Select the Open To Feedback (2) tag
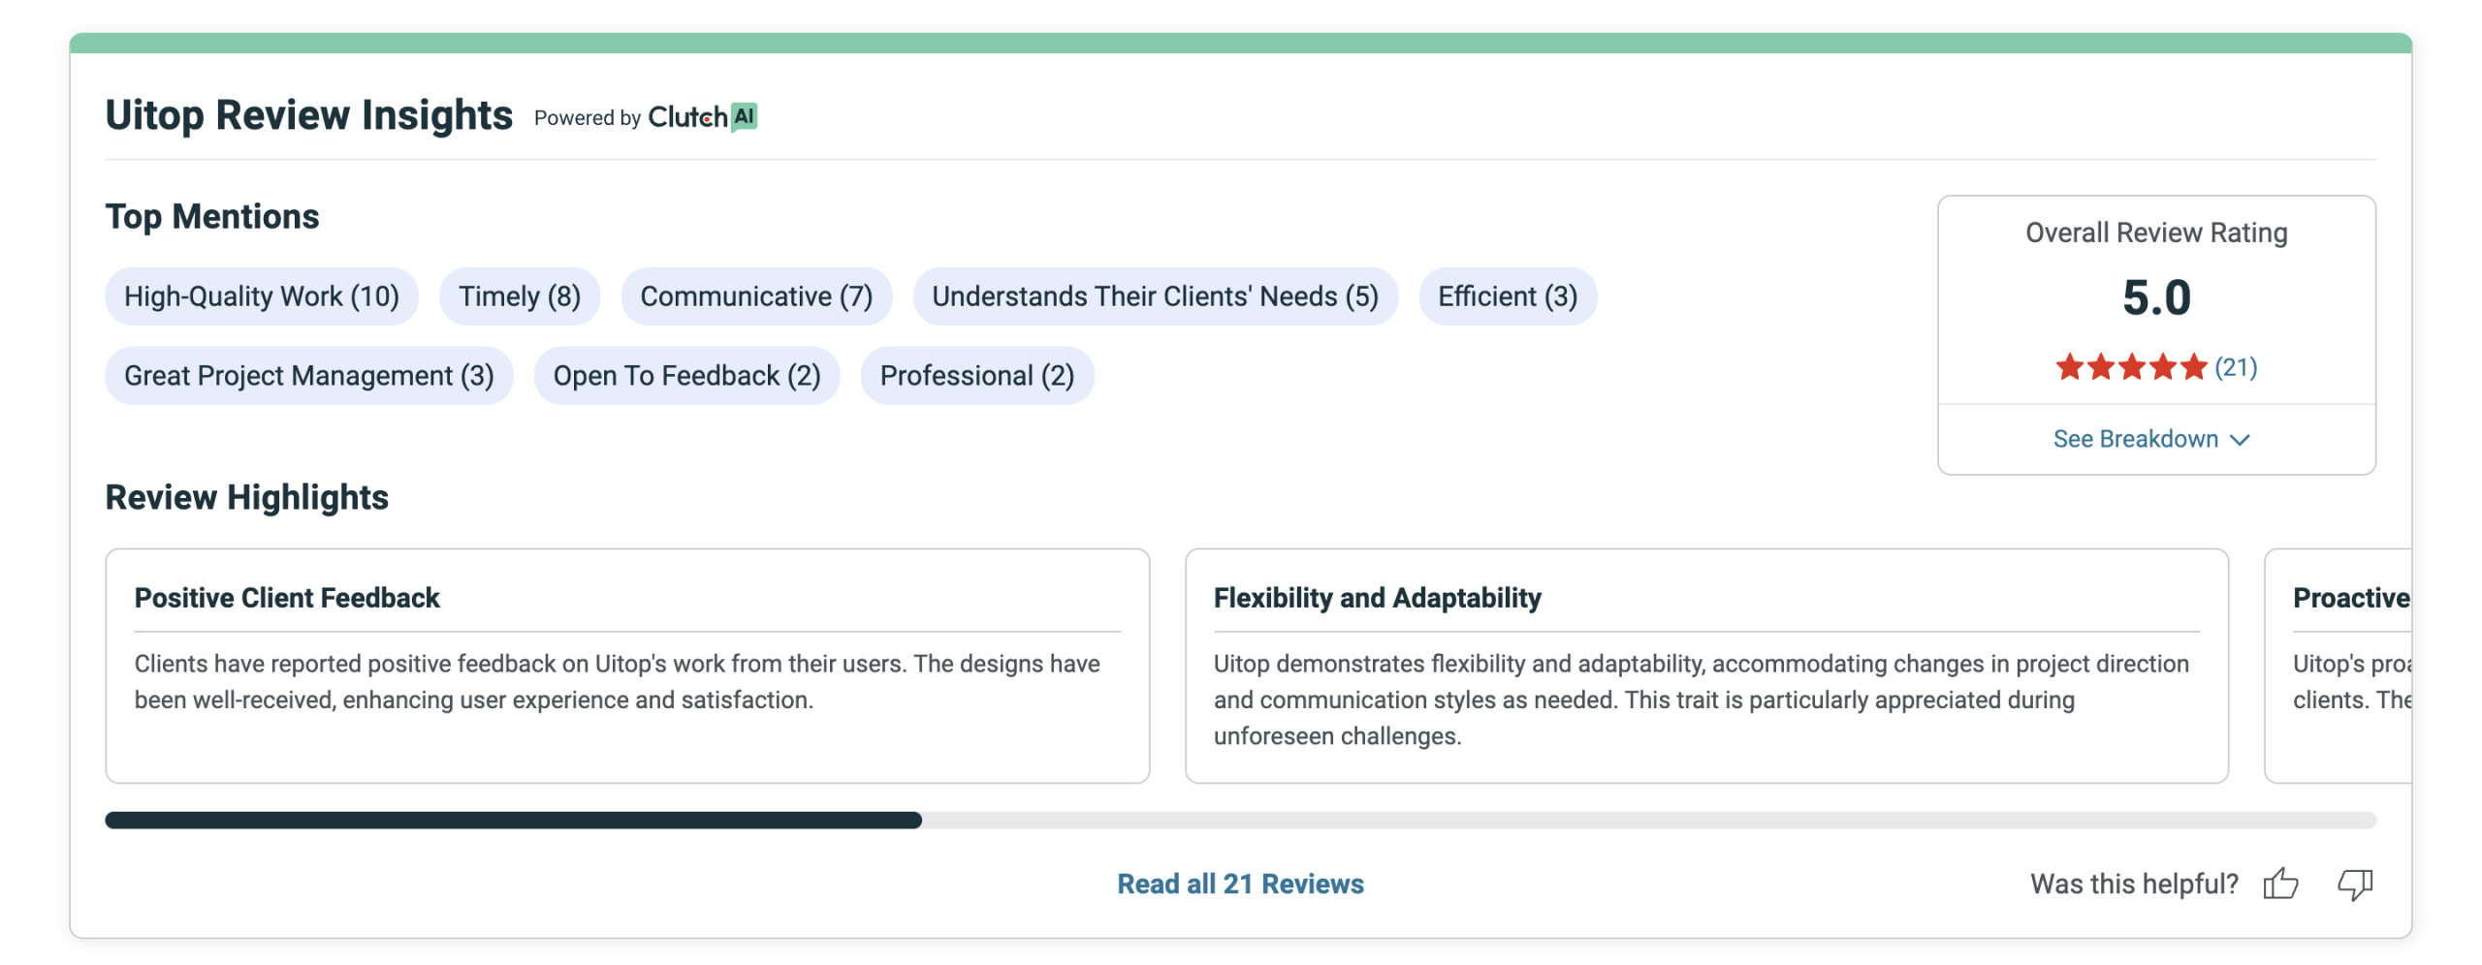 point(686,376)
